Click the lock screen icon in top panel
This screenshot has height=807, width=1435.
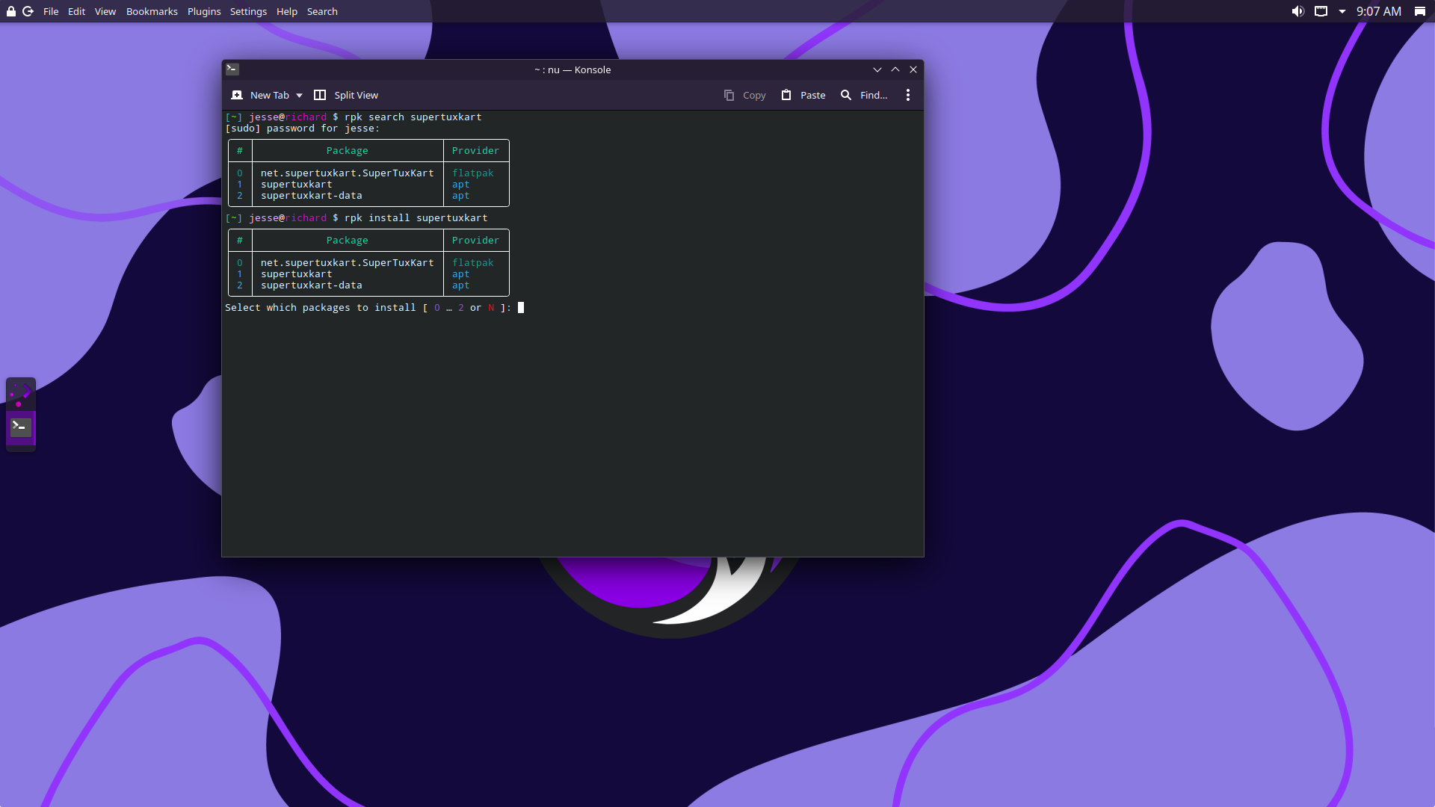pos(11,11)
